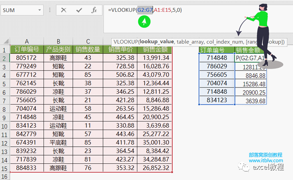Screen dimensions: 293x180
Task: Select cell 704074 in column A
Action: [27, 109]
